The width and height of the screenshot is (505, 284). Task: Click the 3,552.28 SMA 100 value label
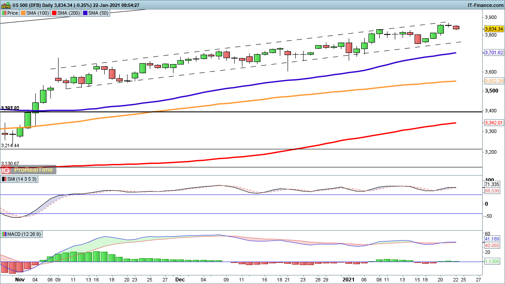click(494, 81)
